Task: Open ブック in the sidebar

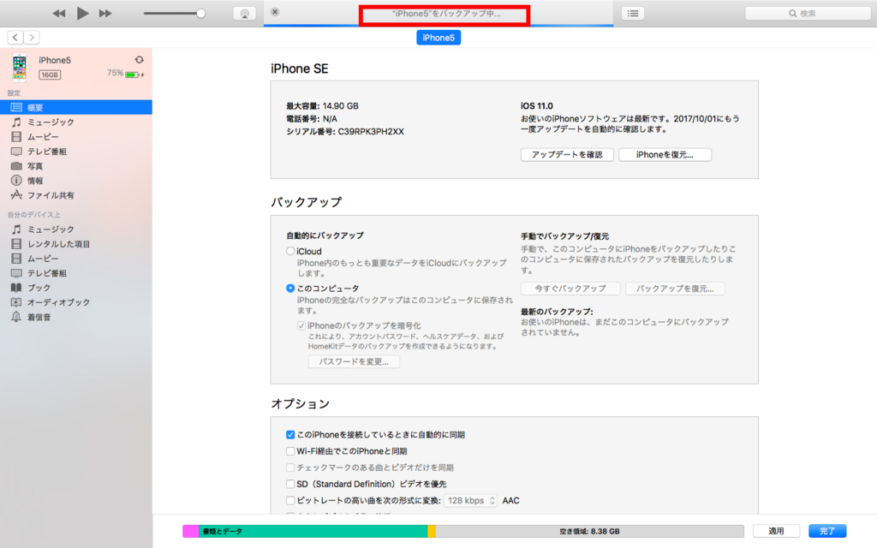Action: tap(76, 288)
